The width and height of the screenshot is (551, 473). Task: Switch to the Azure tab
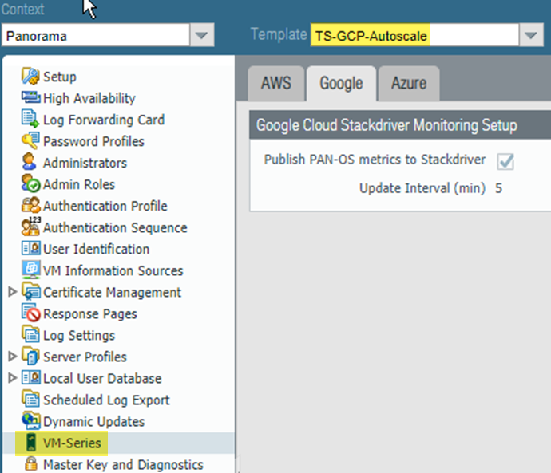tap(408, 83)
